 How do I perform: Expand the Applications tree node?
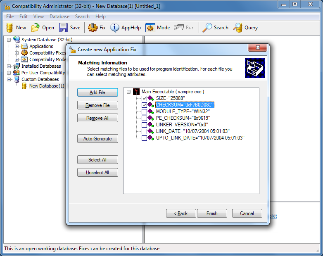point(17,46)
